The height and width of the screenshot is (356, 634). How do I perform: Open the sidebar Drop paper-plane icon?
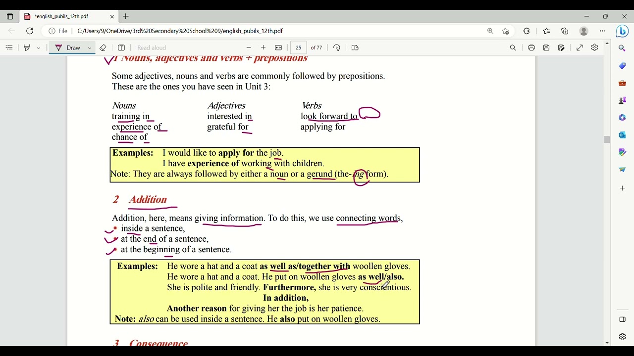[622, 170]
